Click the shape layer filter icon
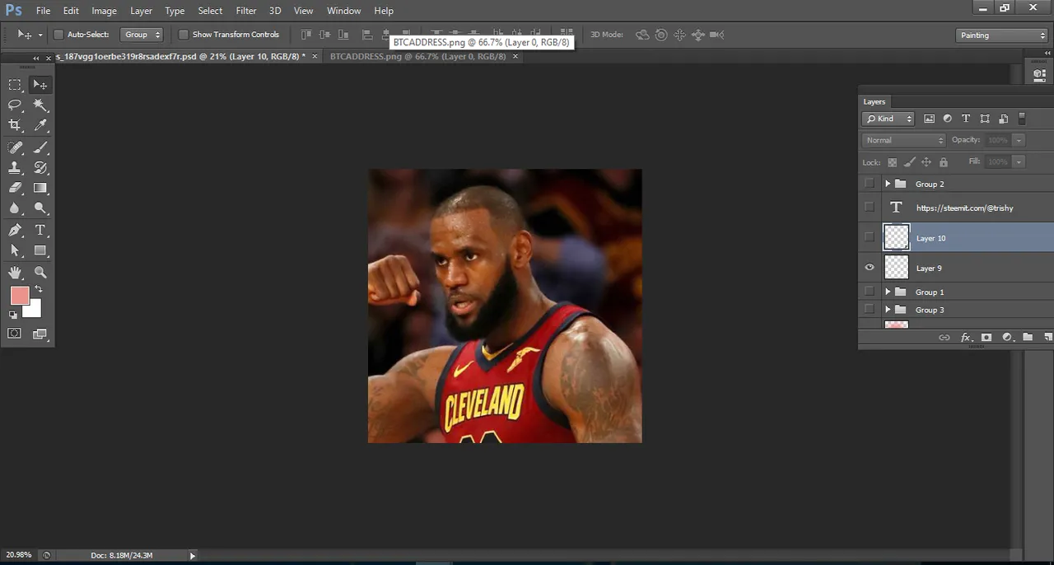1054x565 pixels. point(985,119)
